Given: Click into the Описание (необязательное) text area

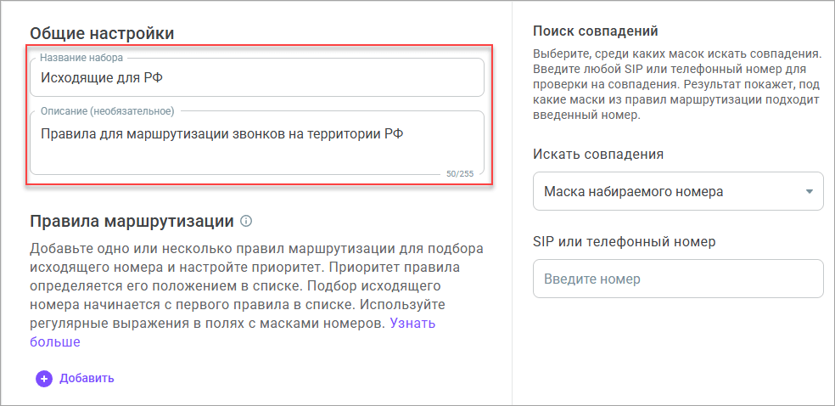Looking at the screenshot, I should tap(256, 143).
